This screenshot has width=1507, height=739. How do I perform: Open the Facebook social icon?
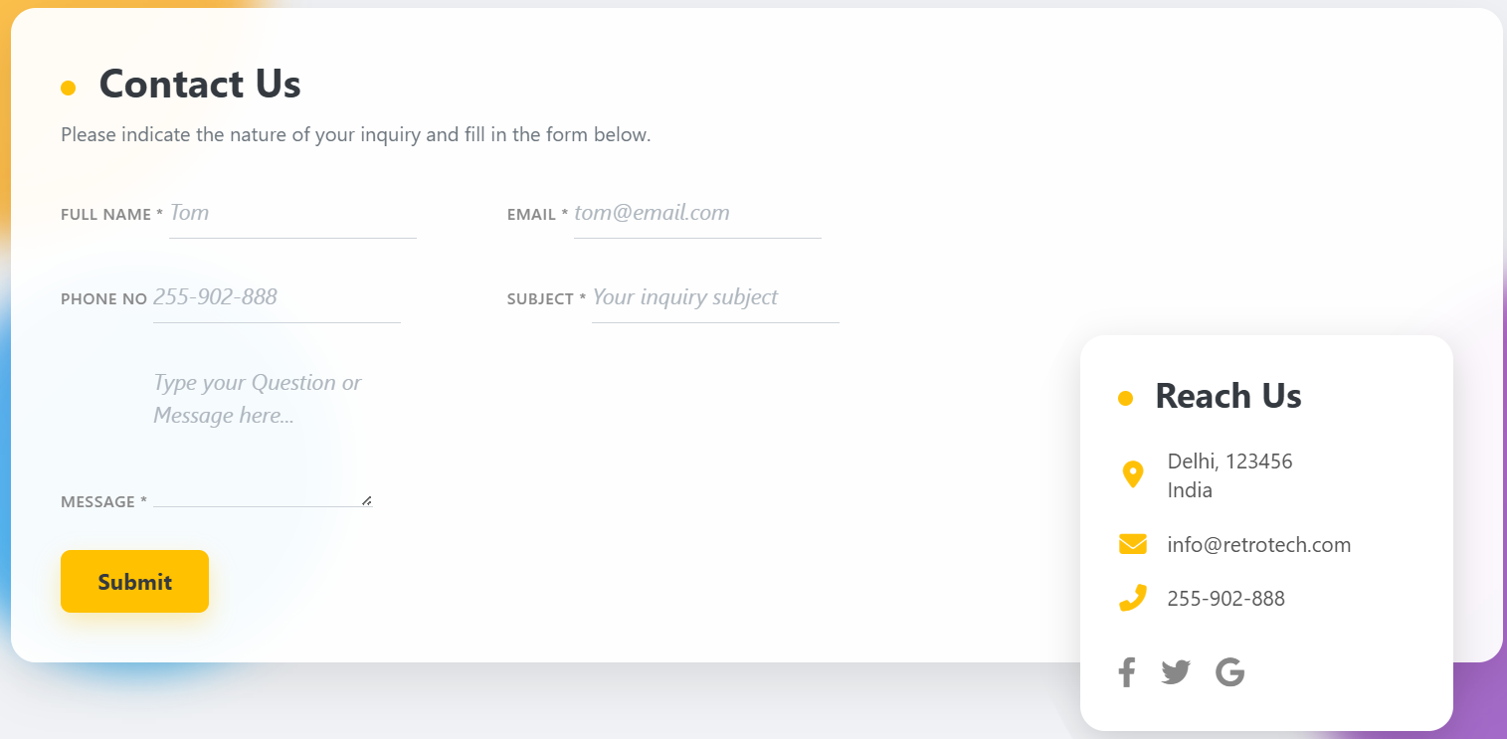[1126, 672]
